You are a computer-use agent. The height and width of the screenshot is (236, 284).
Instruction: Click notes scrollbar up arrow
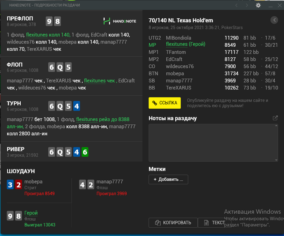point(276,126)
